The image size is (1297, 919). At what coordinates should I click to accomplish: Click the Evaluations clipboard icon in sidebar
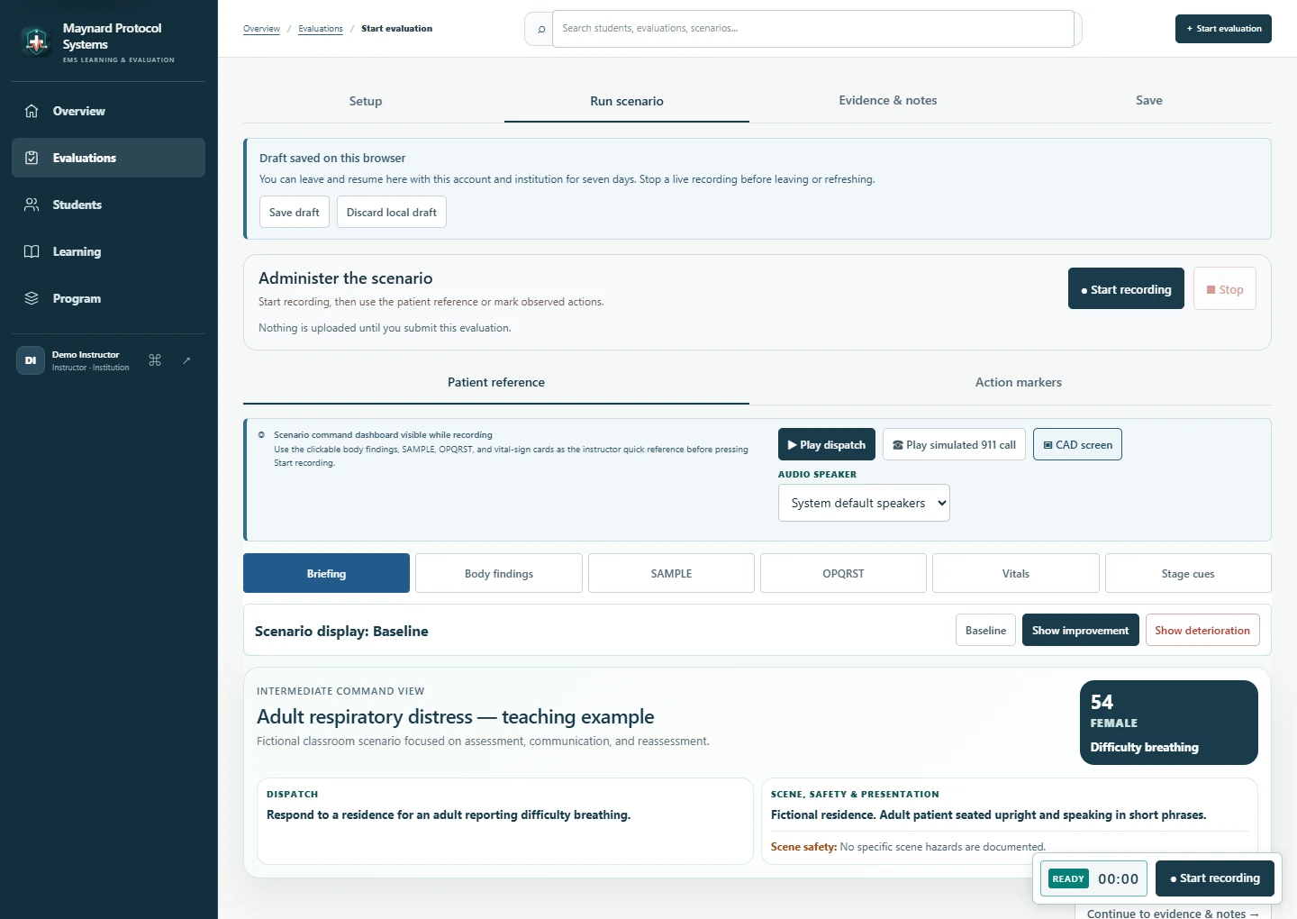[x=32, y=158]
